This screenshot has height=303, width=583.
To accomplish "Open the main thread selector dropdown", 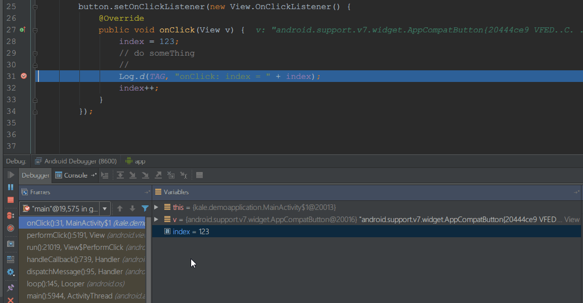I will point(105,208).
